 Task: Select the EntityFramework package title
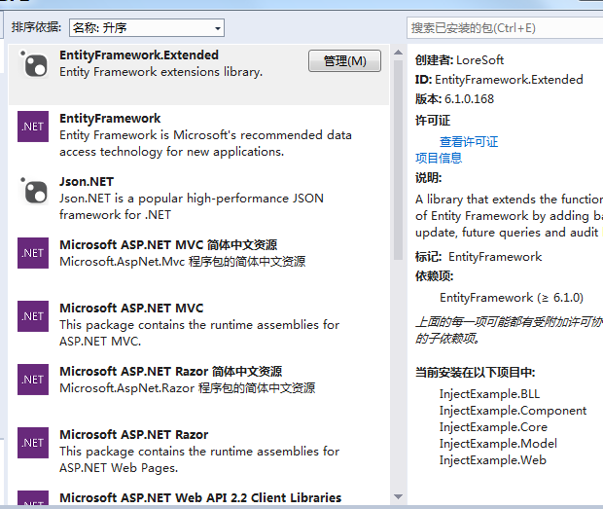coord(110,118)
